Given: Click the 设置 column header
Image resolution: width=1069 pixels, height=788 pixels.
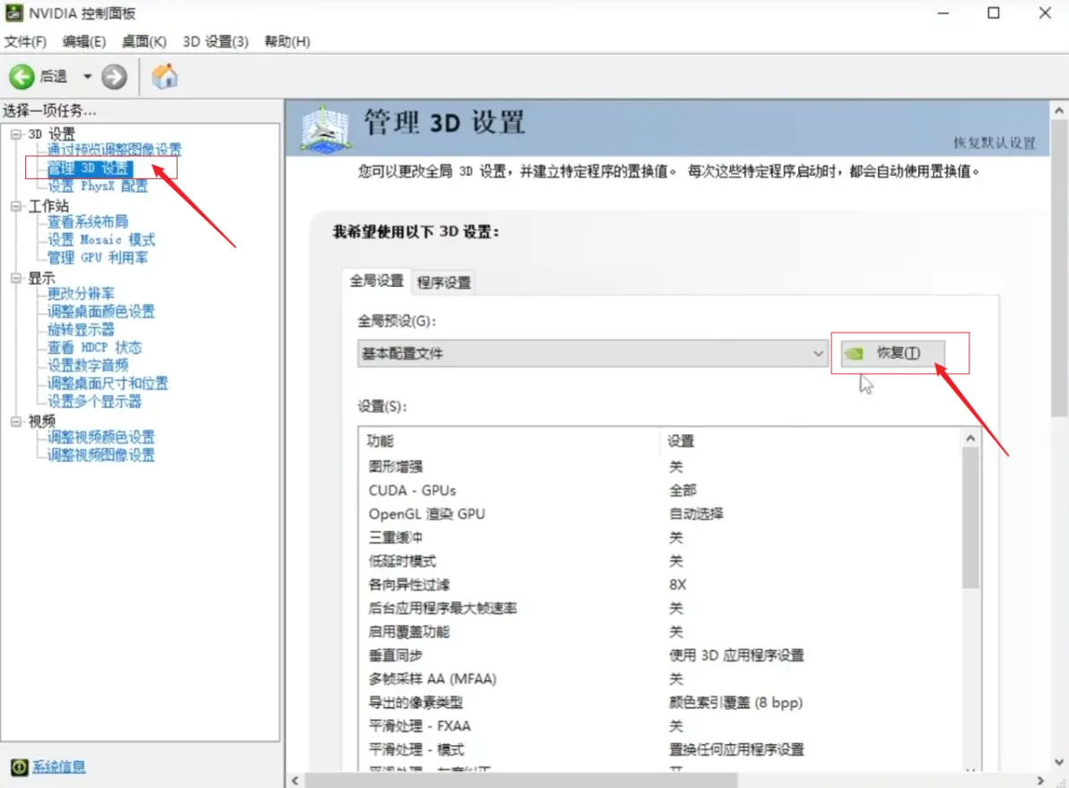Looking at the screenshot, I should tap(812, 441).
